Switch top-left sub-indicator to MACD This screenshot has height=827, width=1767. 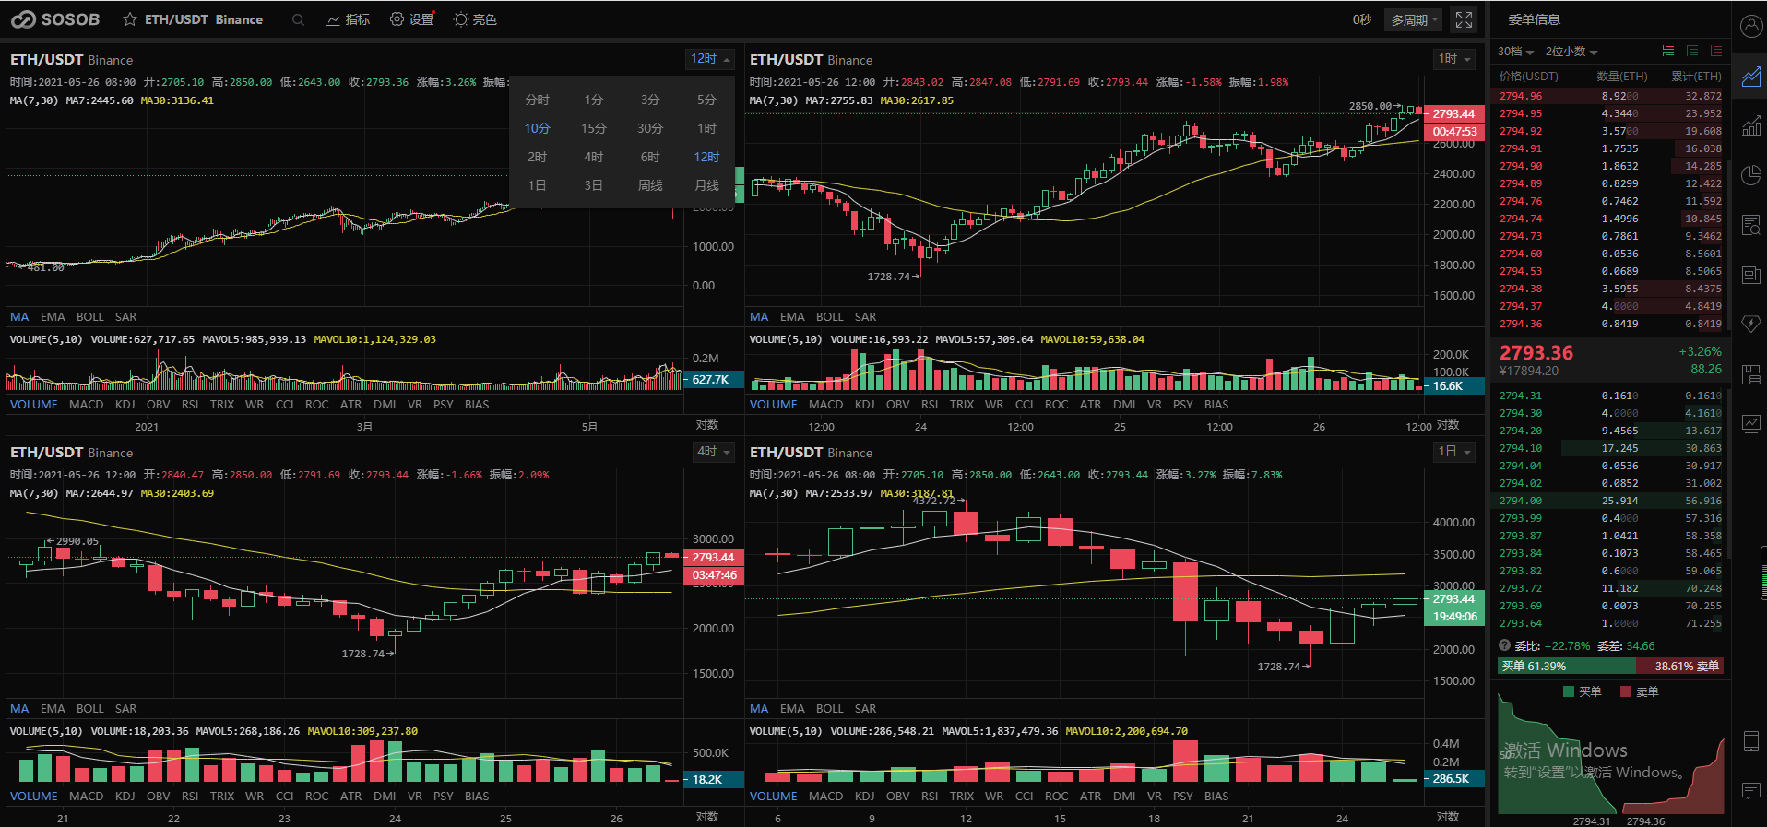(86, 405)
